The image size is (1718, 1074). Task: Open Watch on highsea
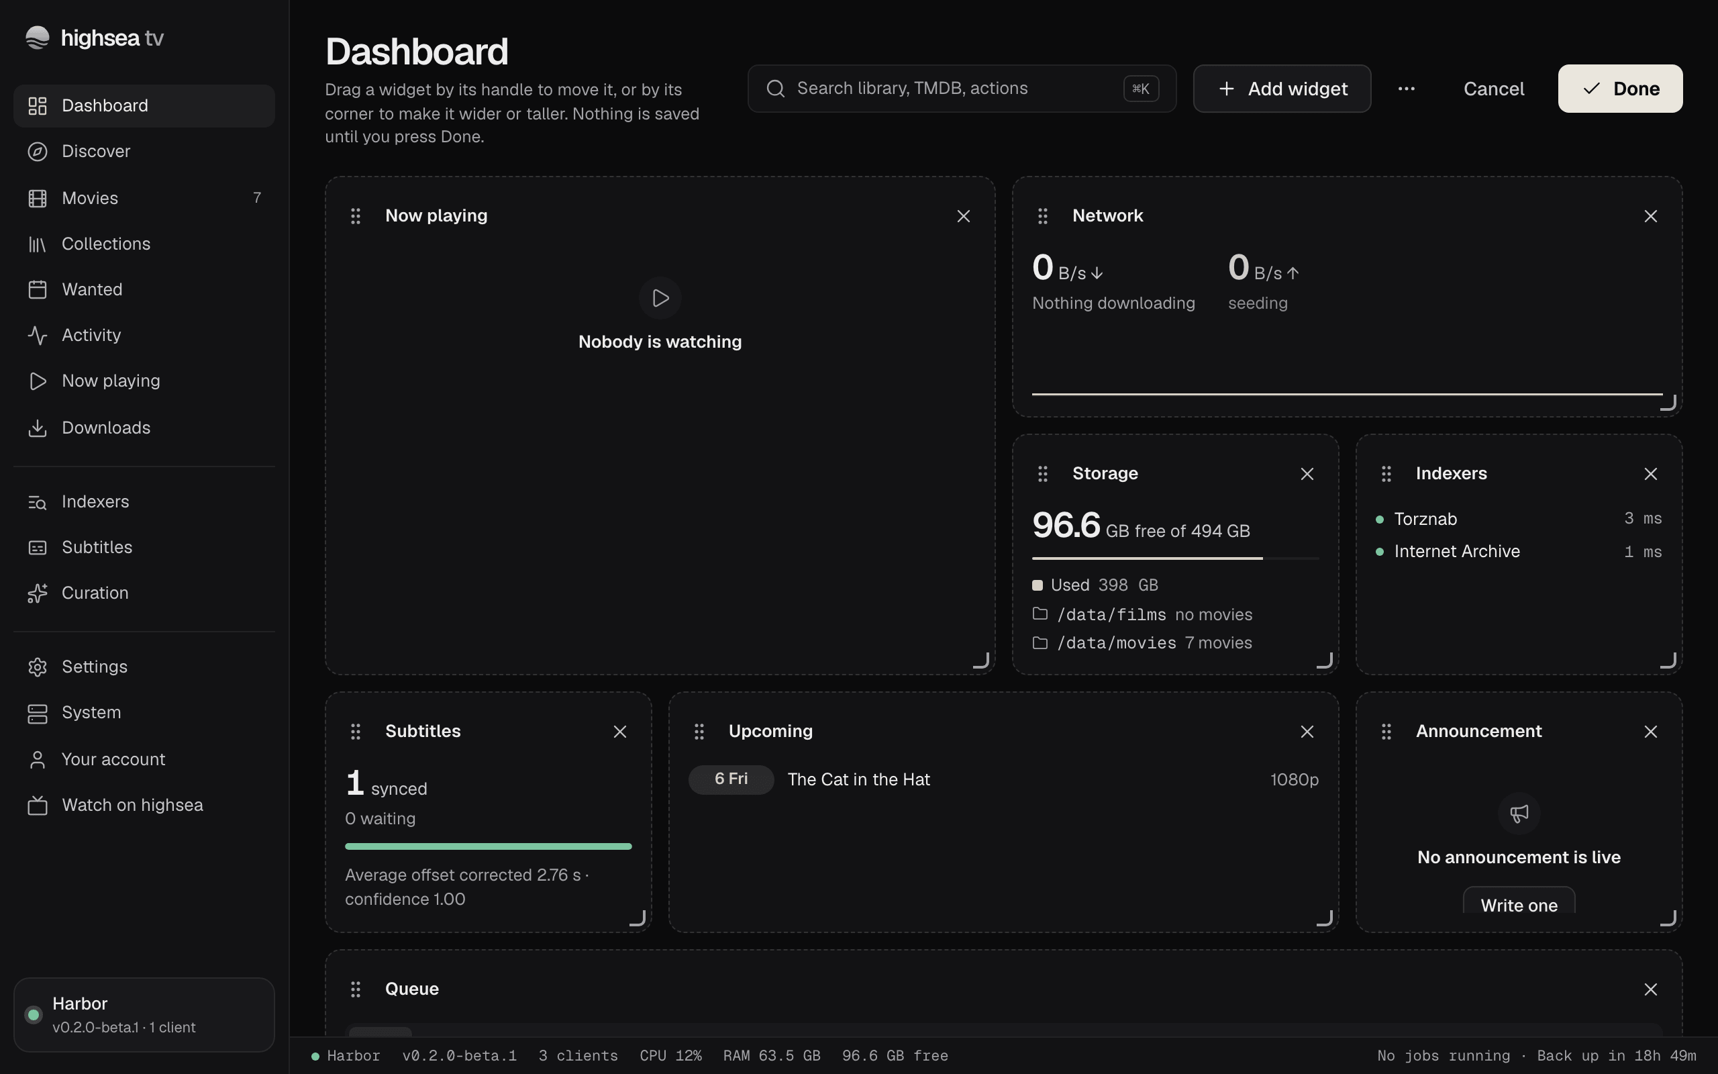(x=144, y=805)
